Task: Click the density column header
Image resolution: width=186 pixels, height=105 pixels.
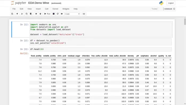Action: [x=131, y=56]
